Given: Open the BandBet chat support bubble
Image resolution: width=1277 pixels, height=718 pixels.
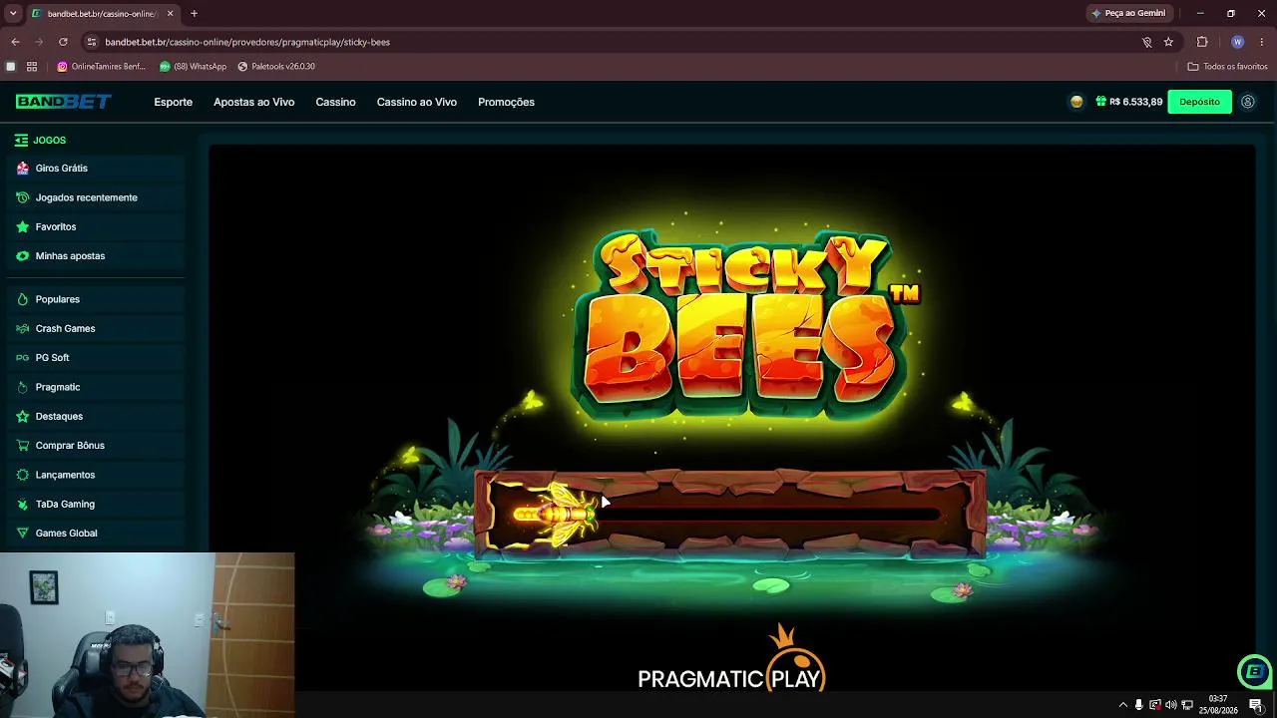Looking at the screenshot, I should [1254, 672].
